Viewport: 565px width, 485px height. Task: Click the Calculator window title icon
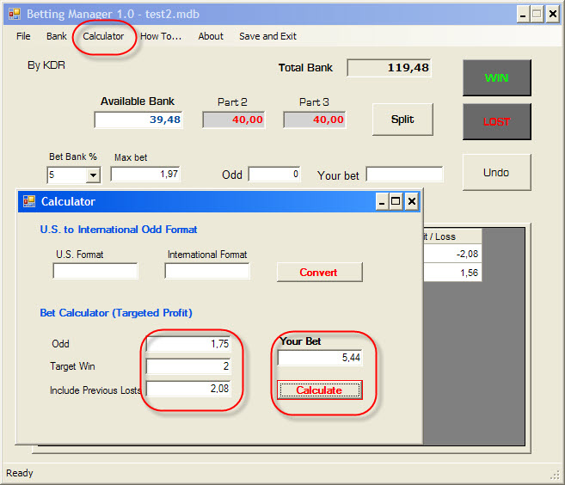pyautogui.click(x=29, y=201)
